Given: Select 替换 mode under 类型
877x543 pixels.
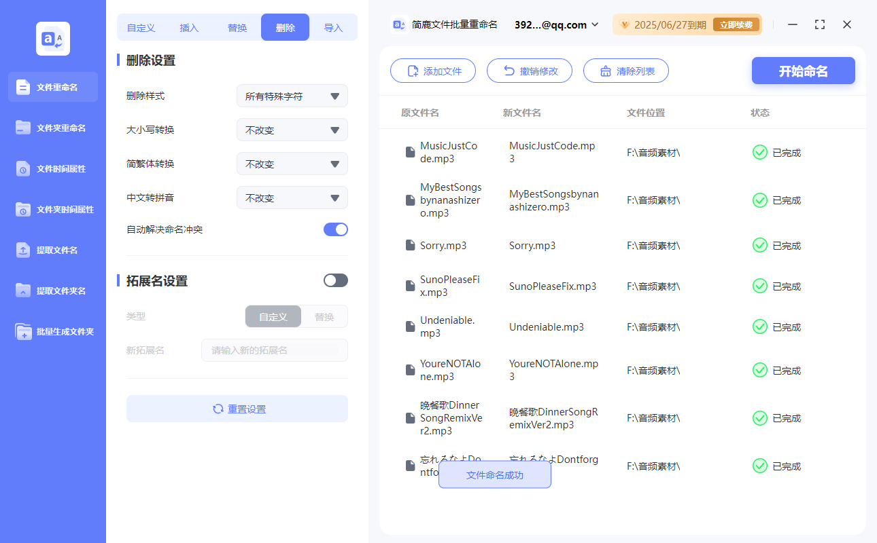Looking at the screenshot, I should pos(324,316).
